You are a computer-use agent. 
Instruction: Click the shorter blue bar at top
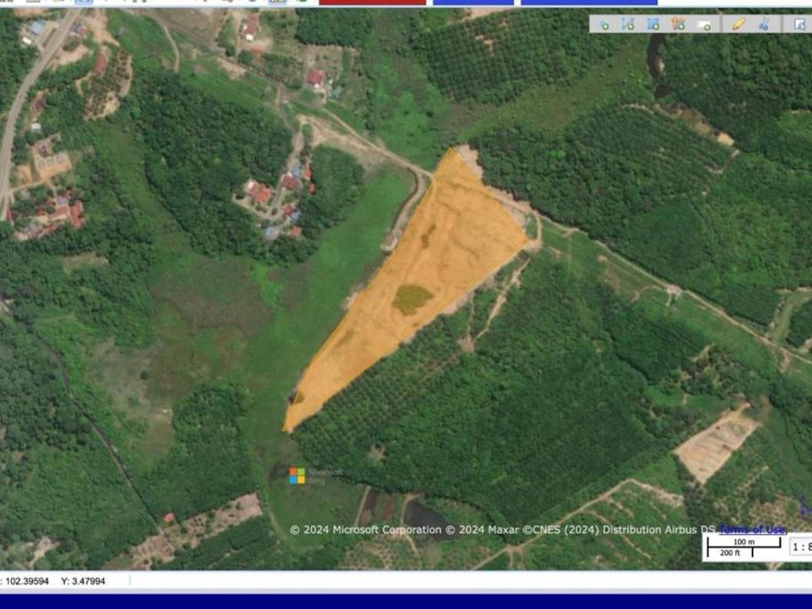(473, 2)
